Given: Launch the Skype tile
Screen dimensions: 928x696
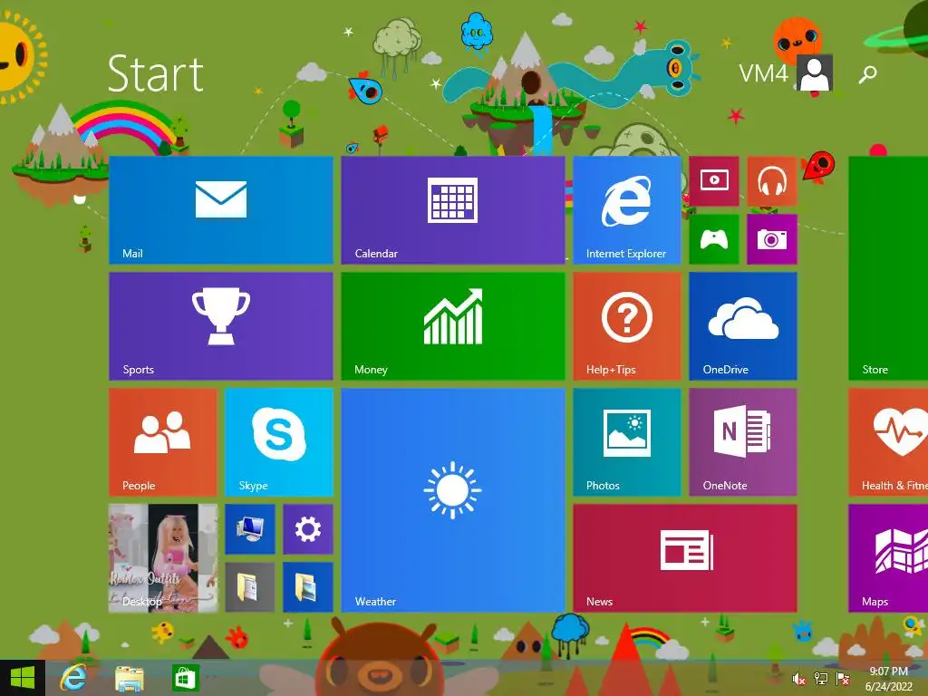Looking at the screenshot, I should (279, 442).
